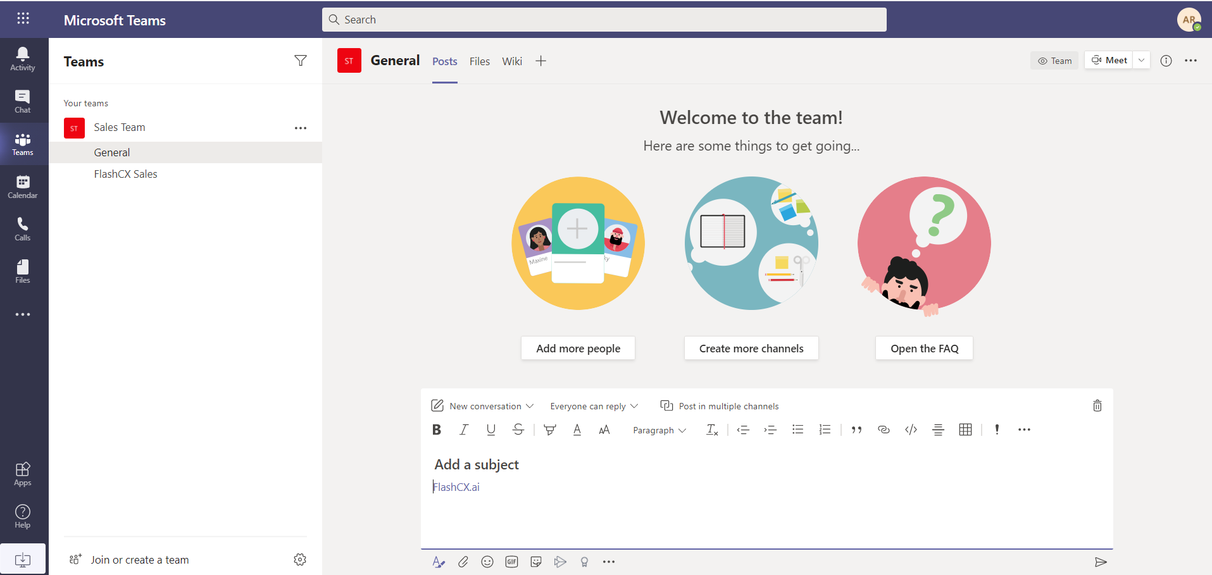The image size is (1212, 575).
Task: Insert a numbered list
Action: 825,430
